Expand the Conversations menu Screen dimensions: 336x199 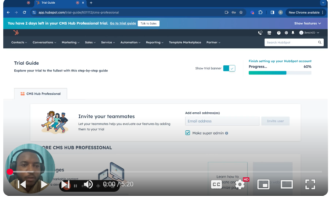click(x=44, y=43)
